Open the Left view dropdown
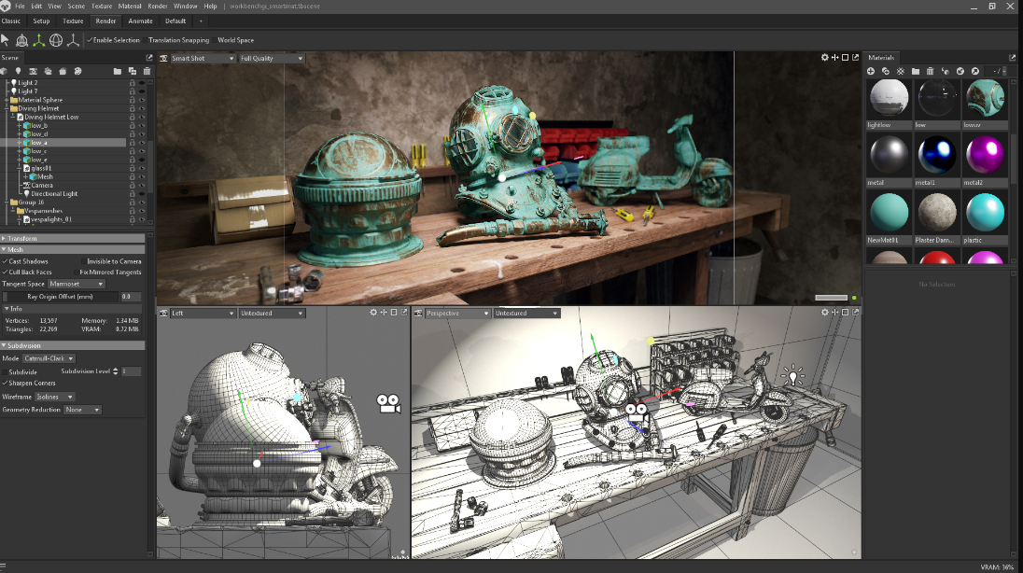 [x=203, y=314]
